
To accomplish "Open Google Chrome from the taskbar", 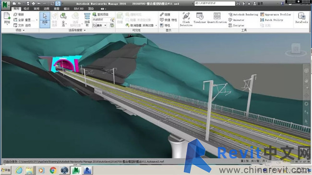I will (x=53, y=170).
